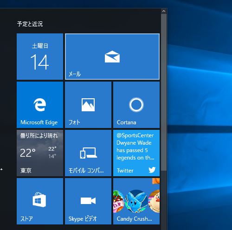This screenshot has height=230, width=232.
Task: Open the モバイル コンパニオン tile
Action: click(x=88, y=153)
